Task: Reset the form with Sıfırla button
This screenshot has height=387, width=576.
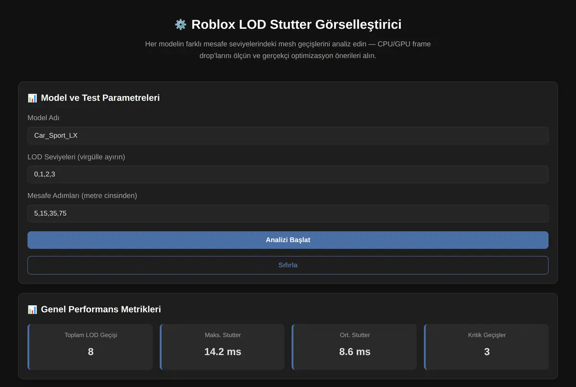Action: (288, 265)
